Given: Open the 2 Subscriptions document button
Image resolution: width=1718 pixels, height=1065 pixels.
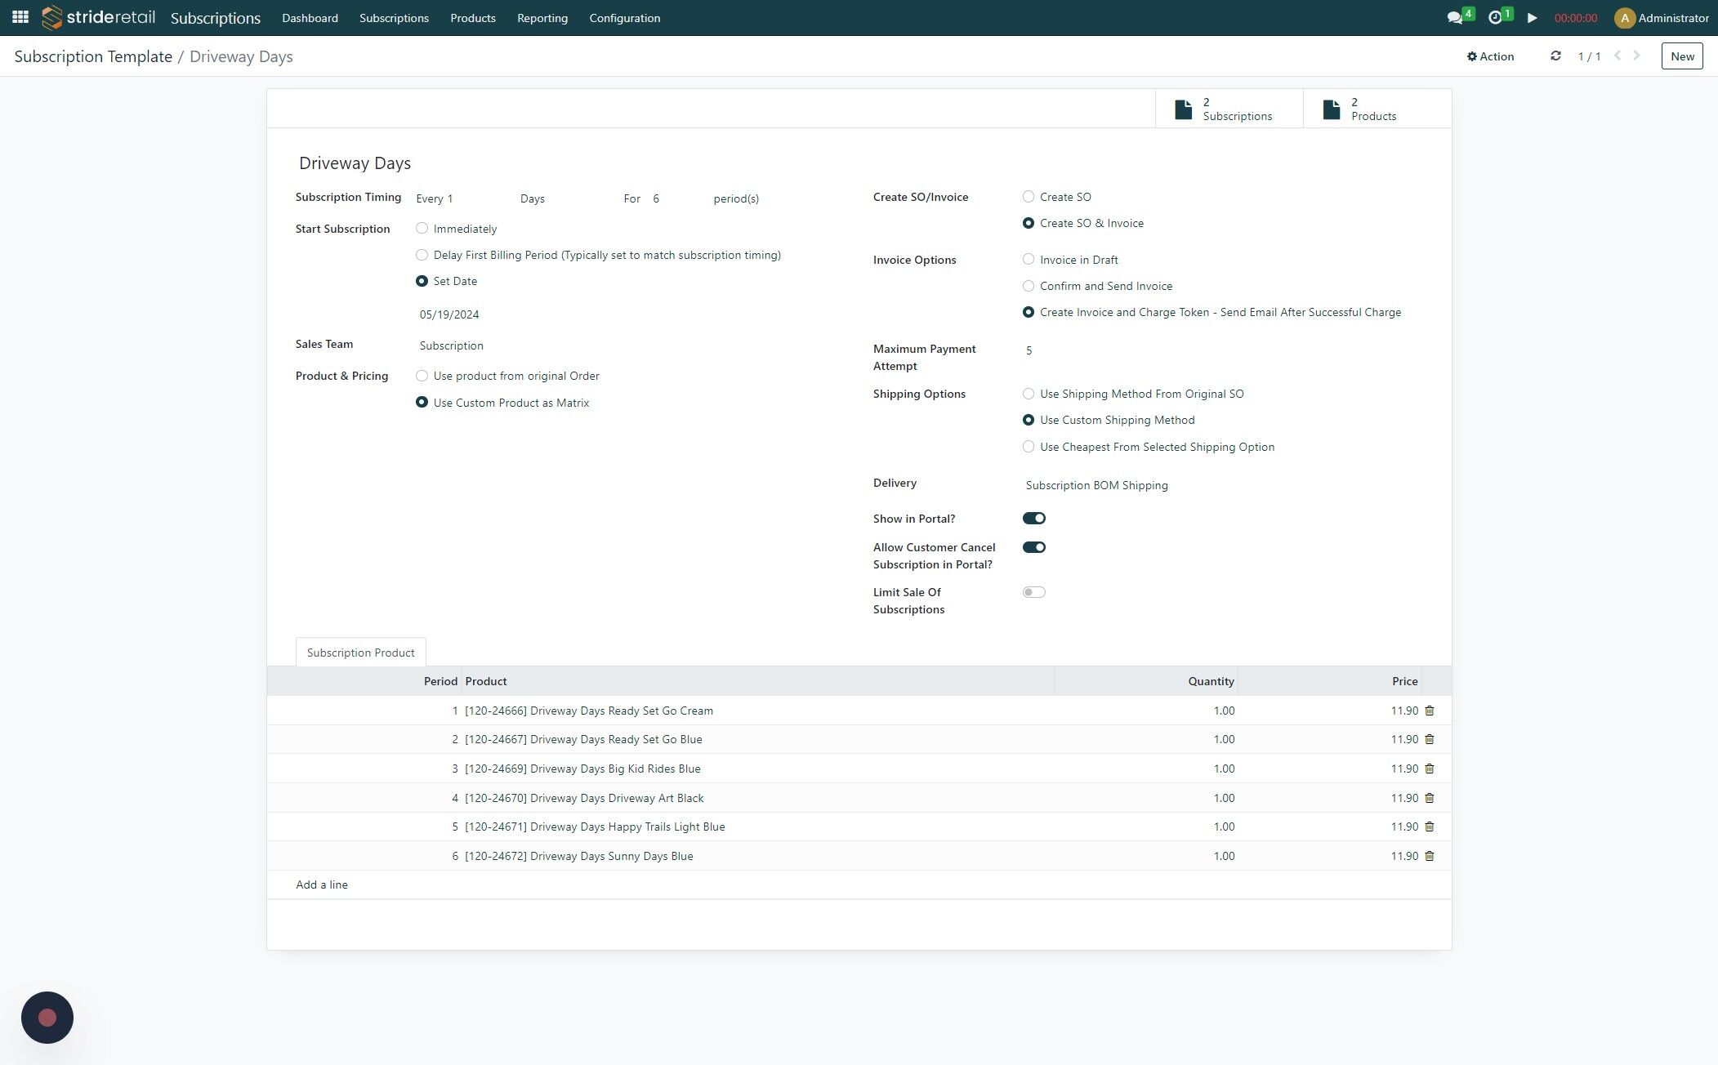Looking at the screenshot, I should (x=1228, y=109).
